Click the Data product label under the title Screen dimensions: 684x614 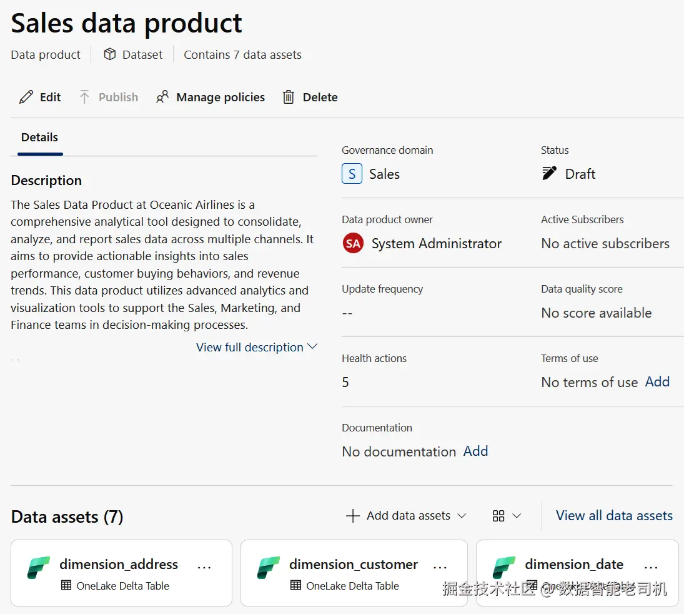click(46, 54)
